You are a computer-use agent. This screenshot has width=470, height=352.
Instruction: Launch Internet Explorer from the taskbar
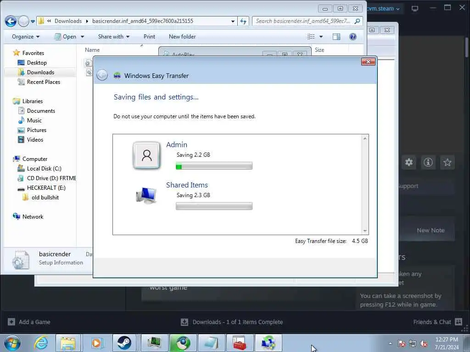41,343
